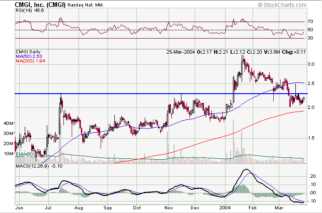
Task: Click the price axis label 2.5
Action: pyautogui.click(x=311, y=83)
